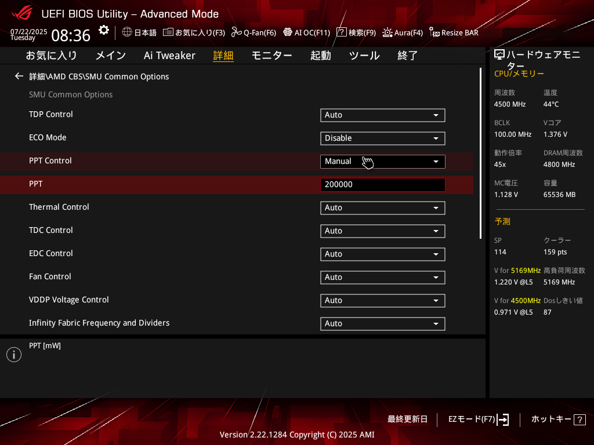Select Infinity Fabric Frequency and Dividers label

[99, 323]
